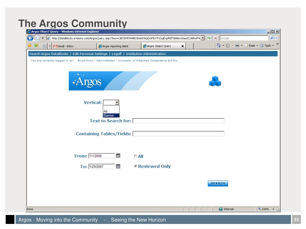306x229 pixels.
Task: Click the browser Forward arrow button
Action: coord(37,38)
